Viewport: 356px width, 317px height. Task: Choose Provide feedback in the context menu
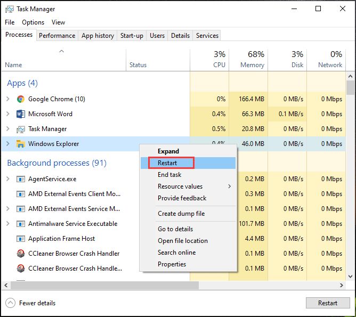tap(188, 198)
